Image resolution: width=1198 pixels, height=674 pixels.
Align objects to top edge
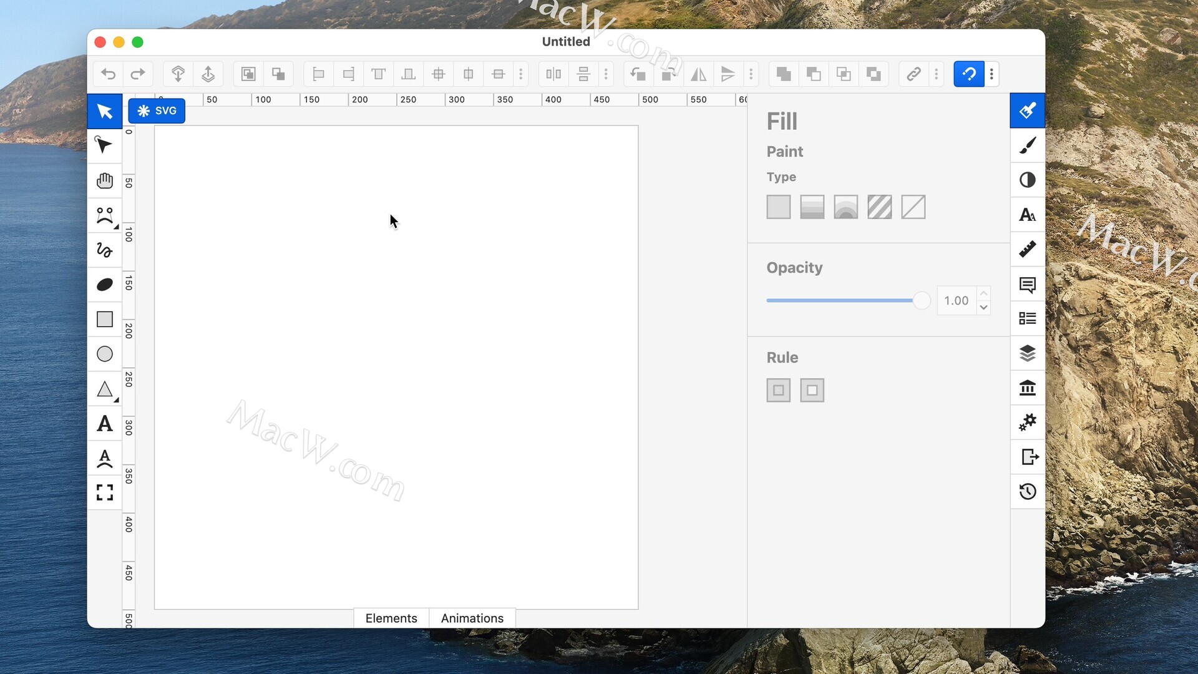(378, 74)
